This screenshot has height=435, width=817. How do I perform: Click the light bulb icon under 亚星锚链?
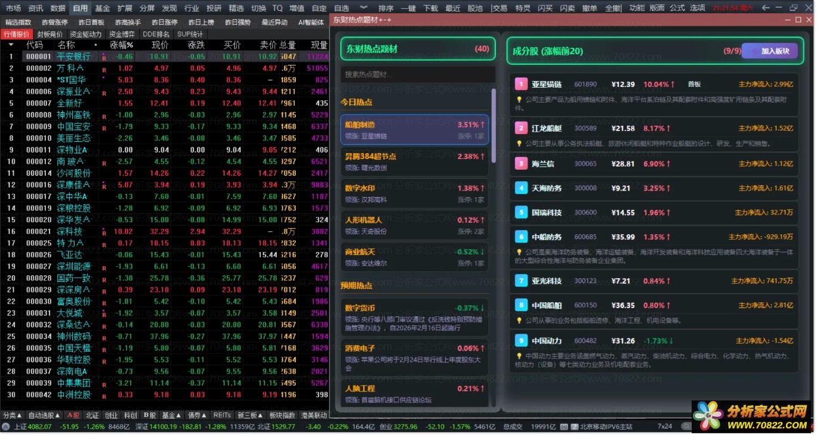click(519, 100)
